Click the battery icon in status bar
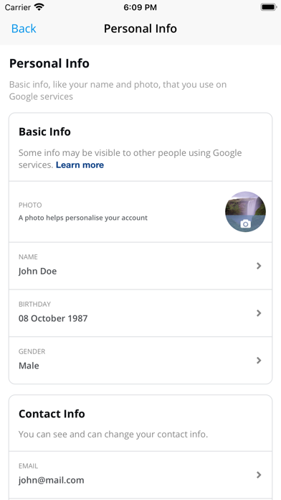The image size is (281, 500). [269, 7]
